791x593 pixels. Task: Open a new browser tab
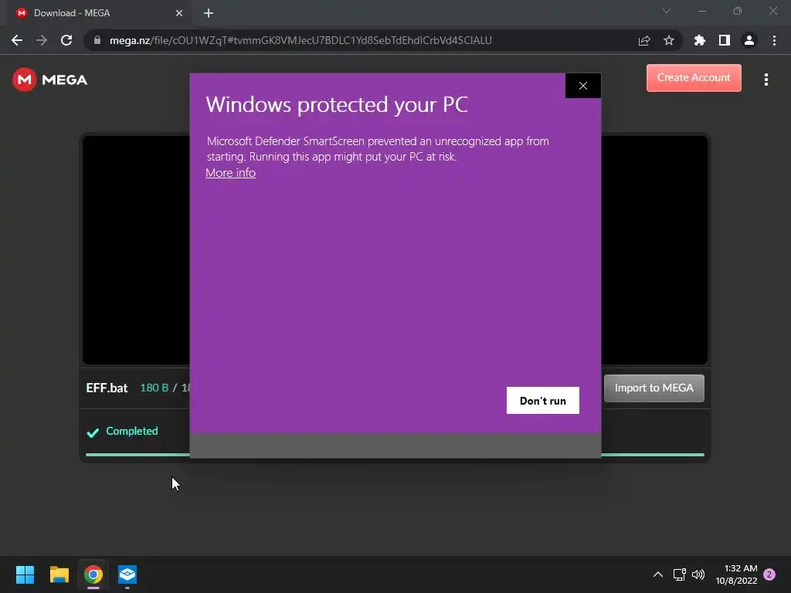(x=209, y=13)
